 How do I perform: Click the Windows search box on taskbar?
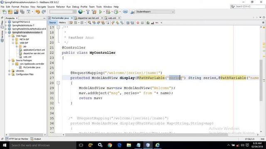click(x=43, y=145)
